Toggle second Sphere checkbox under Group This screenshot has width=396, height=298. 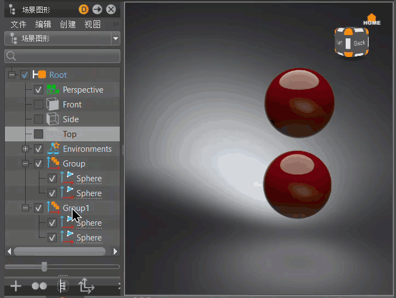coord(52,193)
